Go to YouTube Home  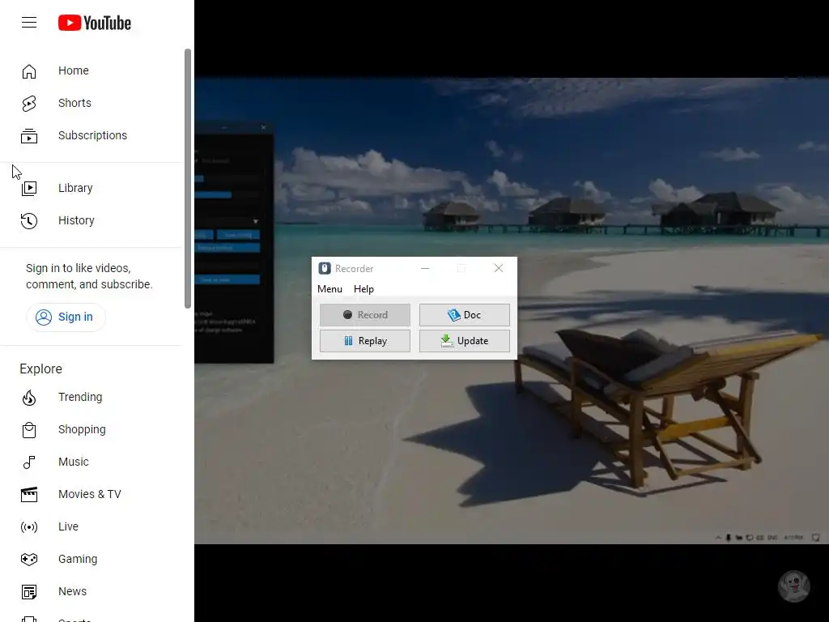click(x=74, y=71)
